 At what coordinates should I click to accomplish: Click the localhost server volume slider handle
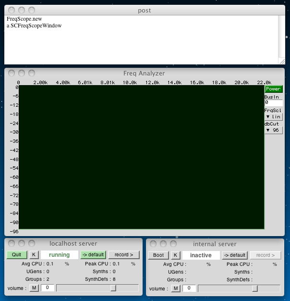click(x=113, y=288)
